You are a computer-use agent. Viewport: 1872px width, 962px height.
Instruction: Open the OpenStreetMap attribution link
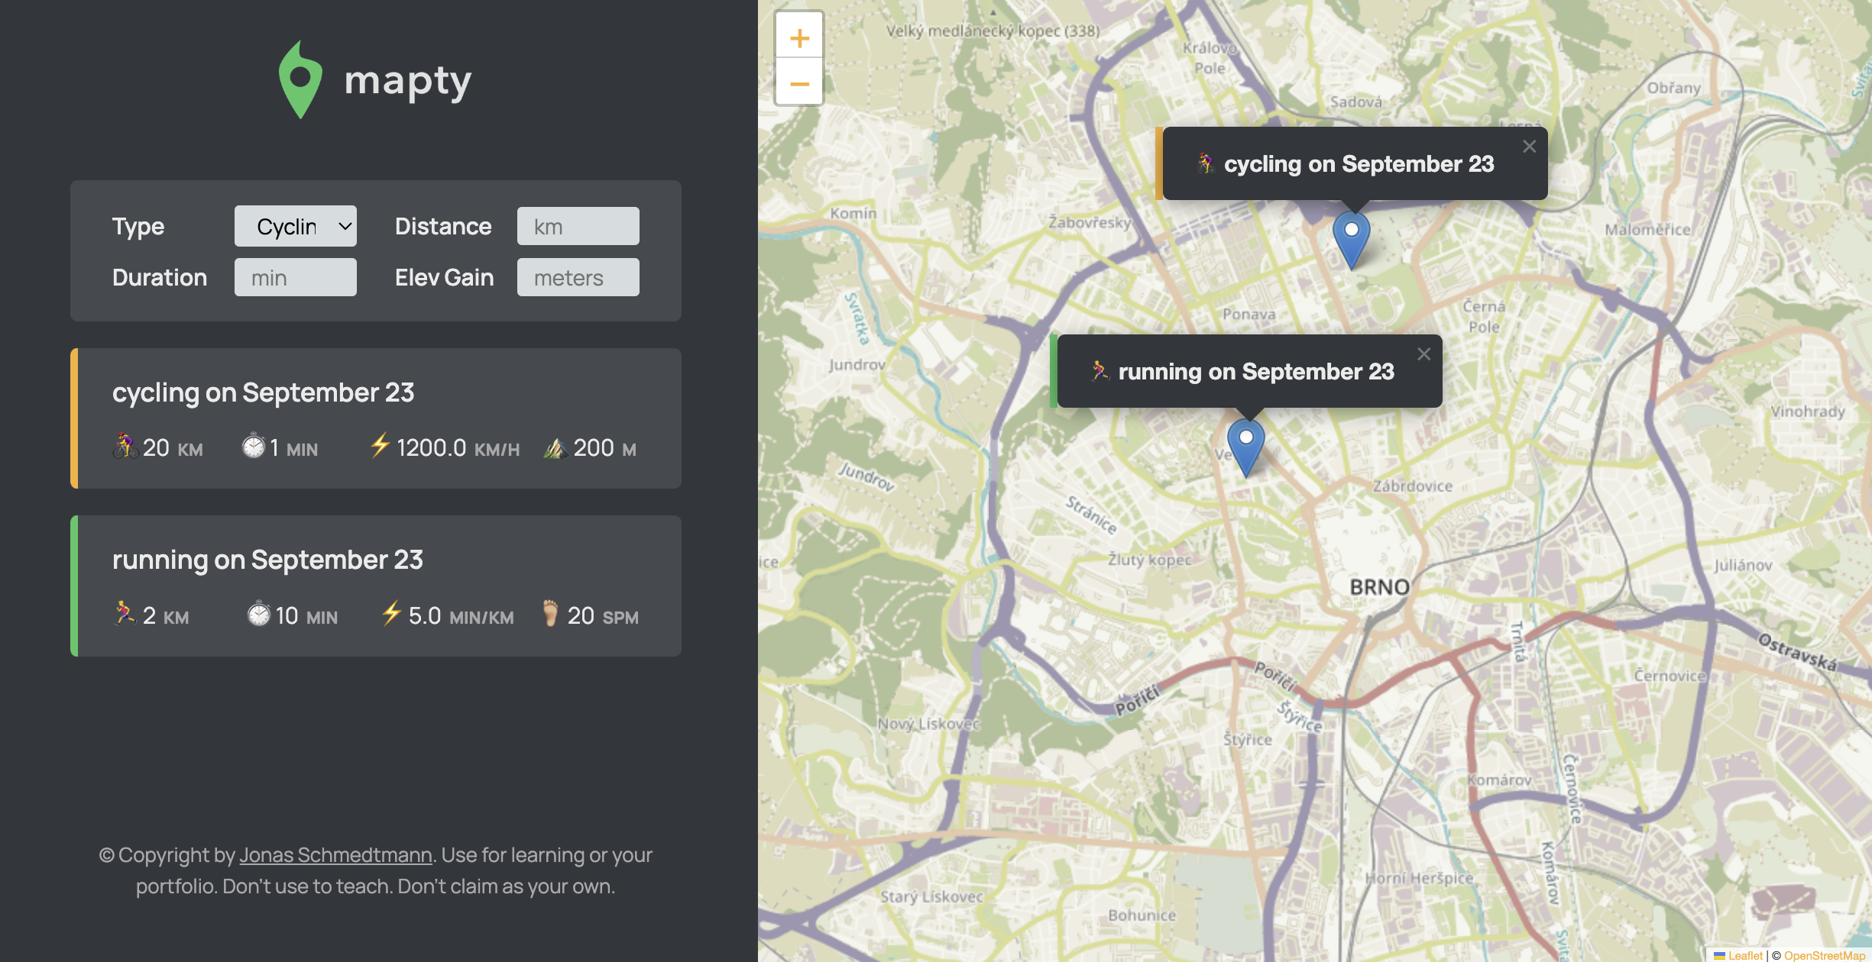(x=1824, y=955)
